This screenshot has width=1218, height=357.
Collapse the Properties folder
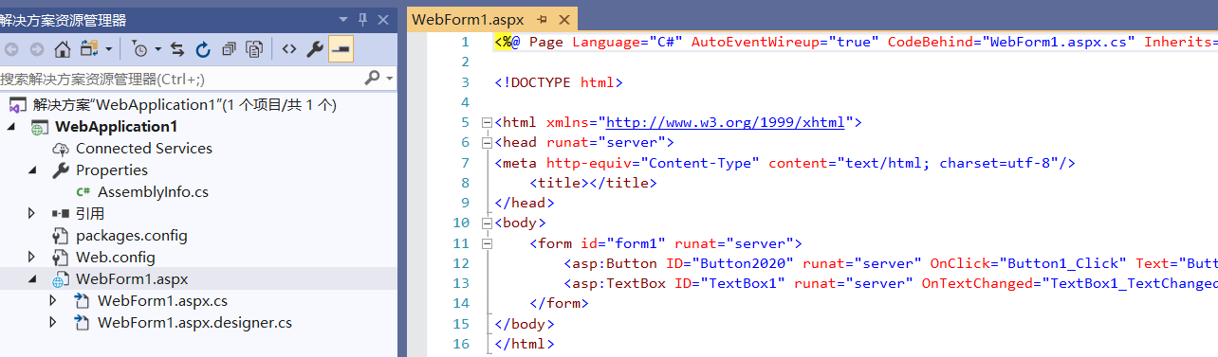coord(33,170)
